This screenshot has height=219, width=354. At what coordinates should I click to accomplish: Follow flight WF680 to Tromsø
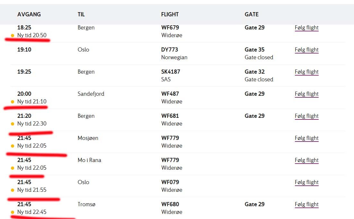[306, 204]
